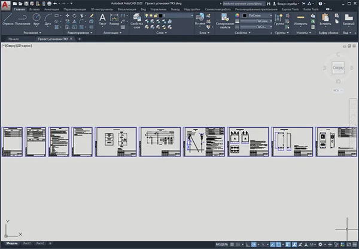Toggle 2D object snap in status bar

pyautogui.click(x=278, y=244)
